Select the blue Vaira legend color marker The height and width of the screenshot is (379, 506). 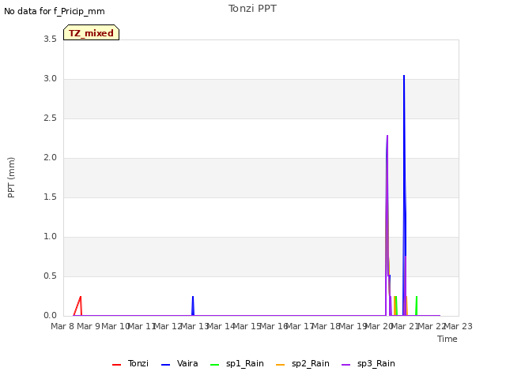[165, 365]
